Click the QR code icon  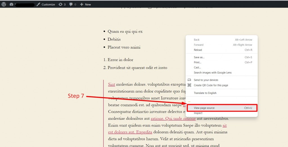pos(189,85)
